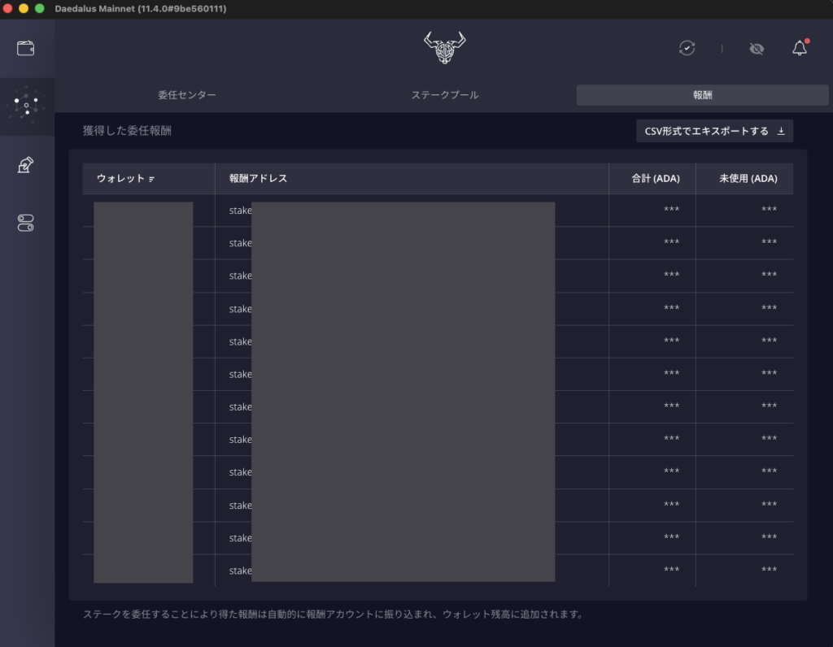Sort by the ウォレット column header
Screen dimensions: 833x647
coord(125,178)
